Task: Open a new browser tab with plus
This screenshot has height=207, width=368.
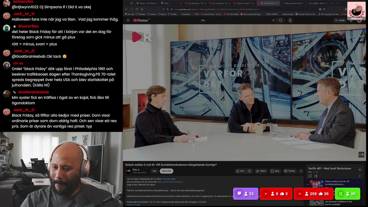Action: 331,3
